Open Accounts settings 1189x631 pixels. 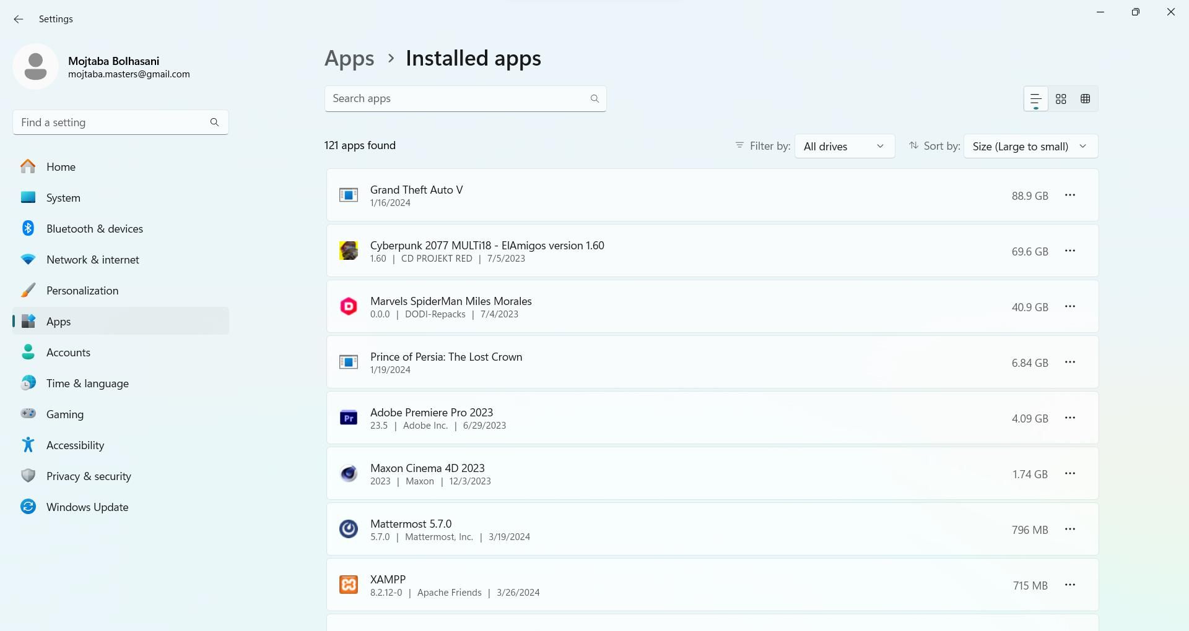121,352
